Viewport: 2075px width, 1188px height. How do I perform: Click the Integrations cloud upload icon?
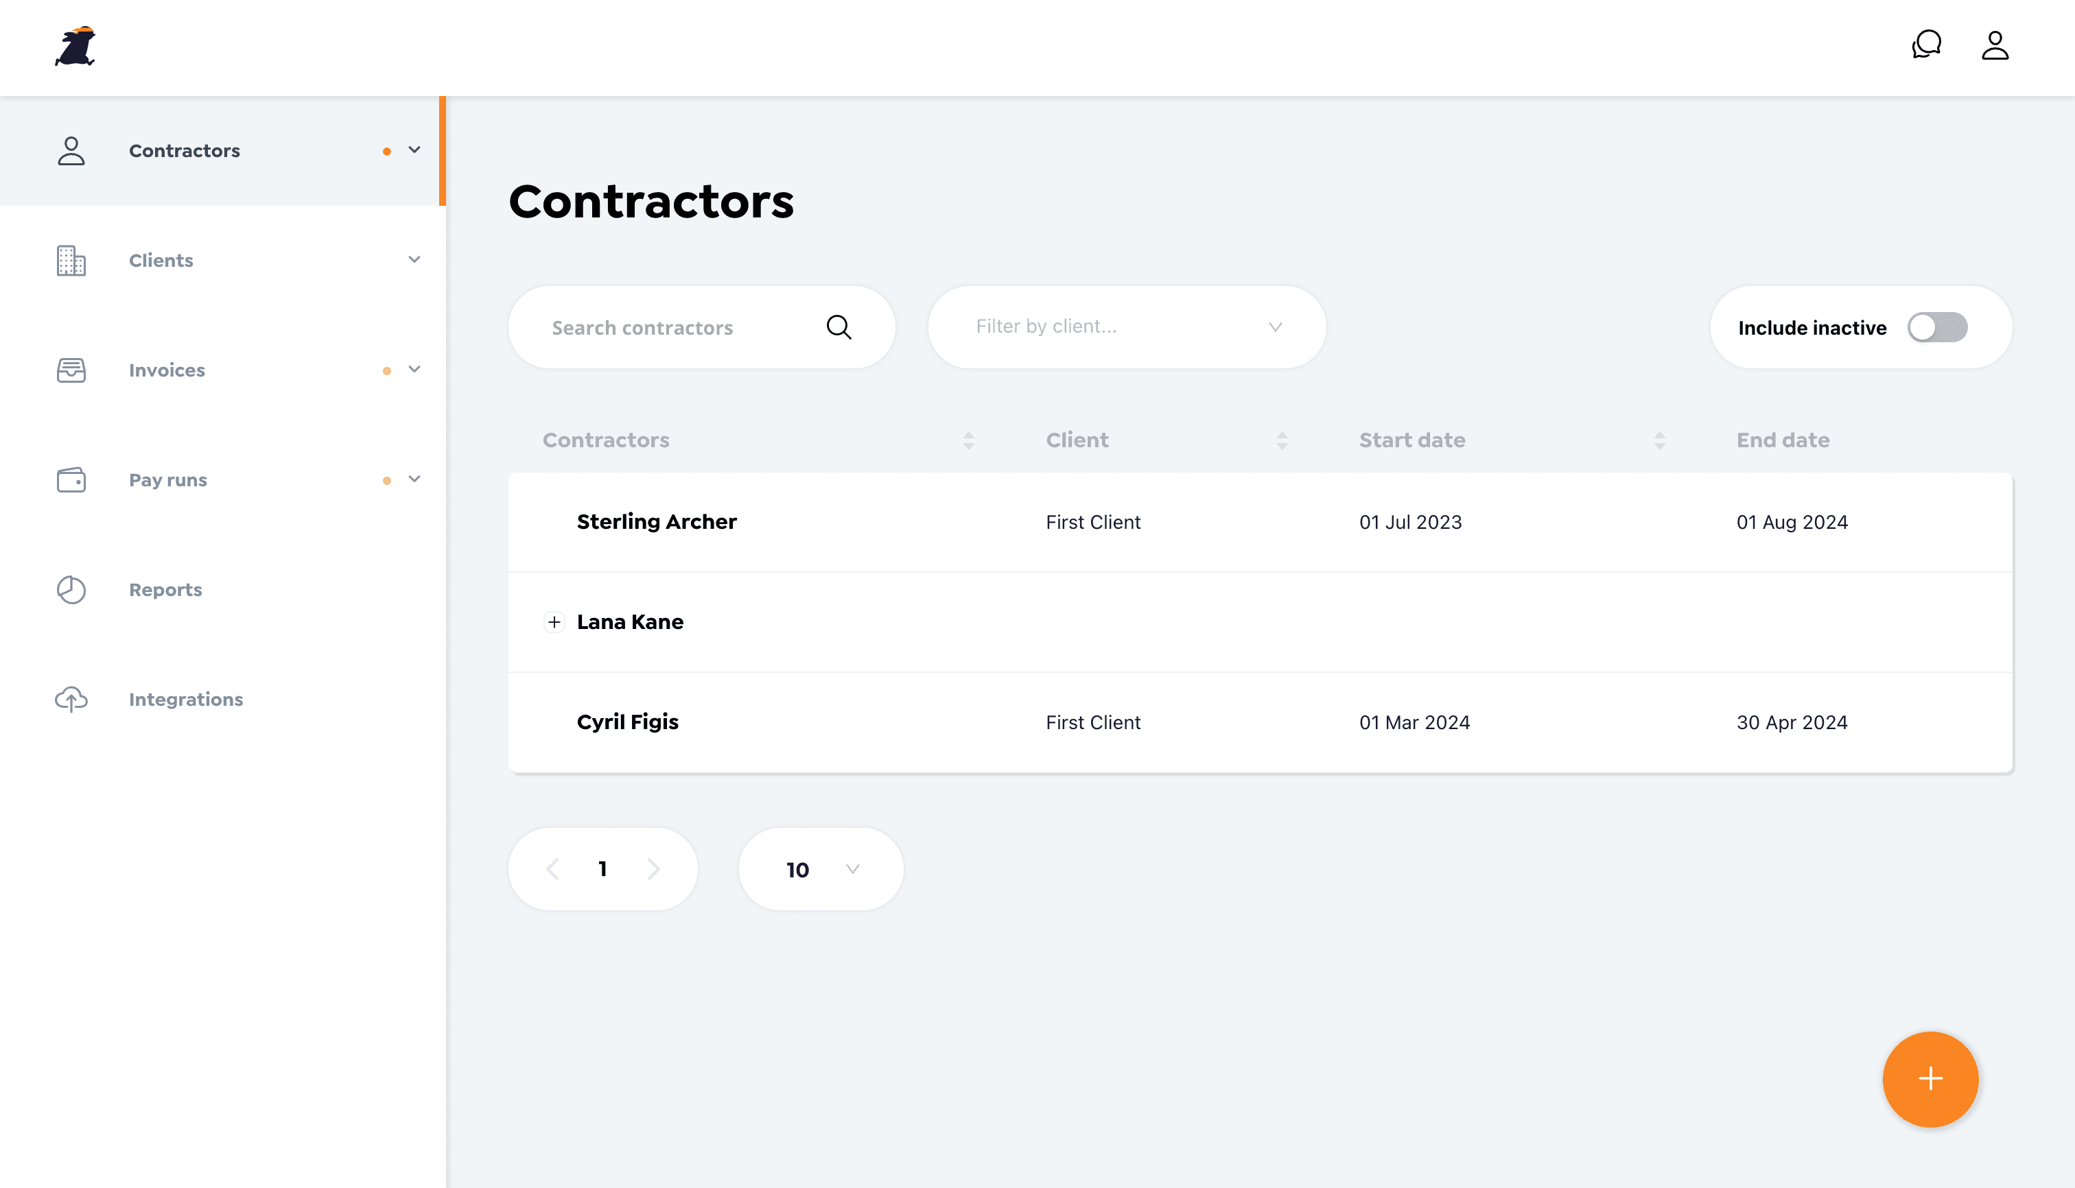click(x=71, y=699)
